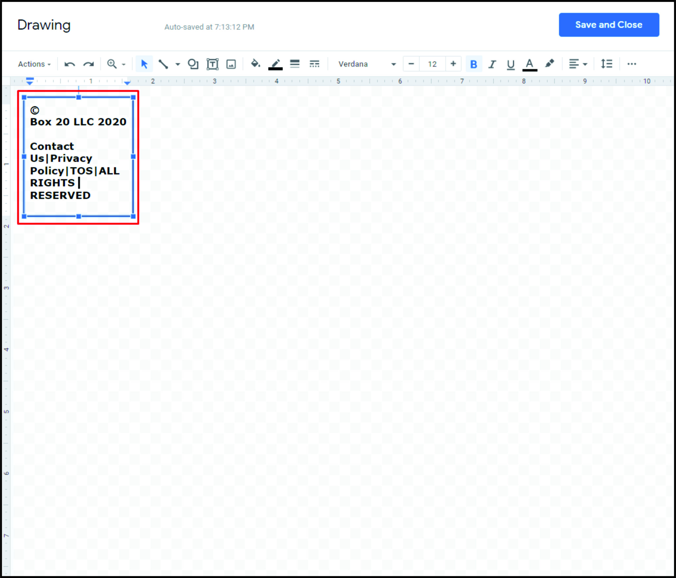Open the Border weight options

(295, 64)
